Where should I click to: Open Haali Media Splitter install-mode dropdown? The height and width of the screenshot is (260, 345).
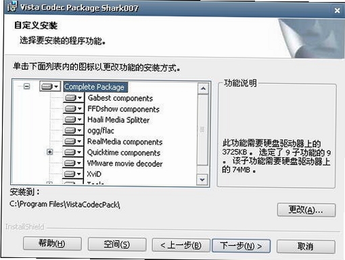73,120
